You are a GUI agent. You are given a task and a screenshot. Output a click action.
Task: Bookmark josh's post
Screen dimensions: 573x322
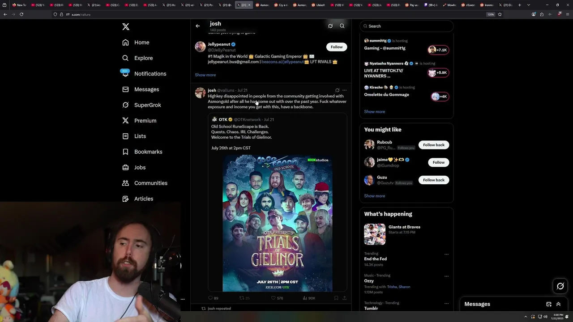[x=336, y=298]
